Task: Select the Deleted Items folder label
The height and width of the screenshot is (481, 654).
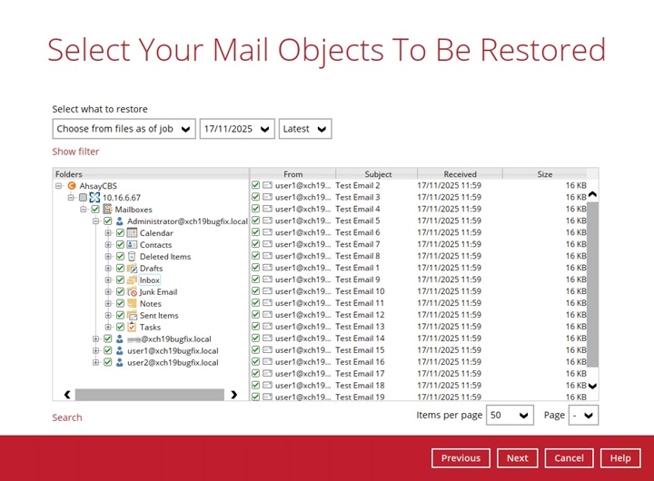Action: pyautogui.click(x=165, y=256)
